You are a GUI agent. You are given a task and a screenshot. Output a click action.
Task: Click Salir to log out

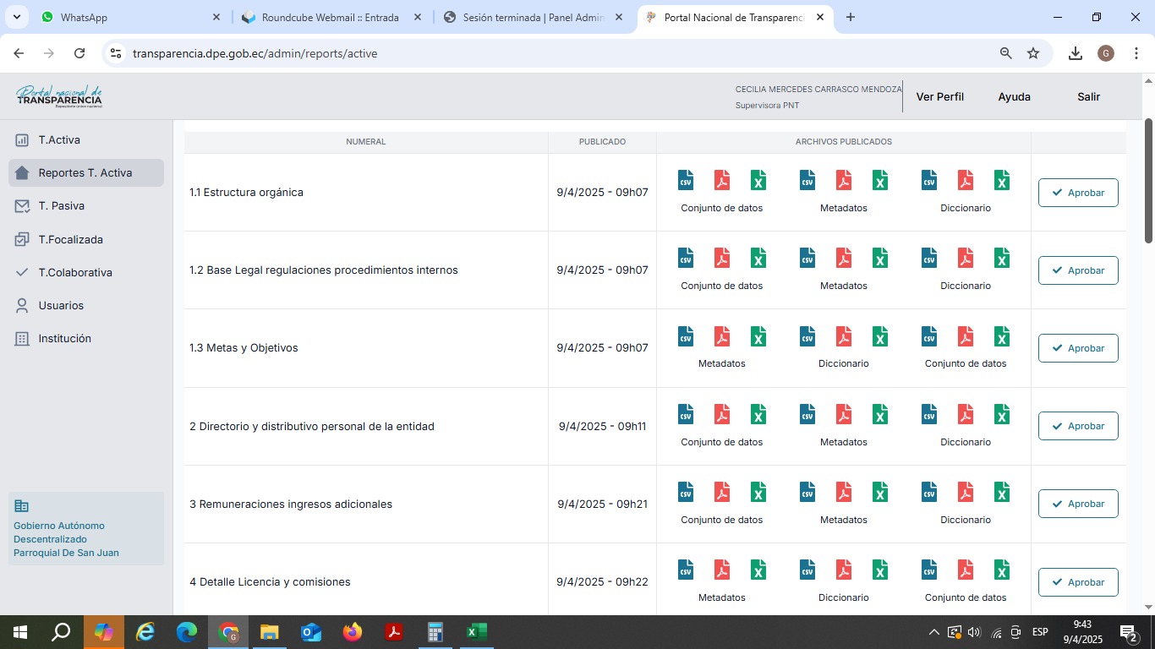[1088, 97]
